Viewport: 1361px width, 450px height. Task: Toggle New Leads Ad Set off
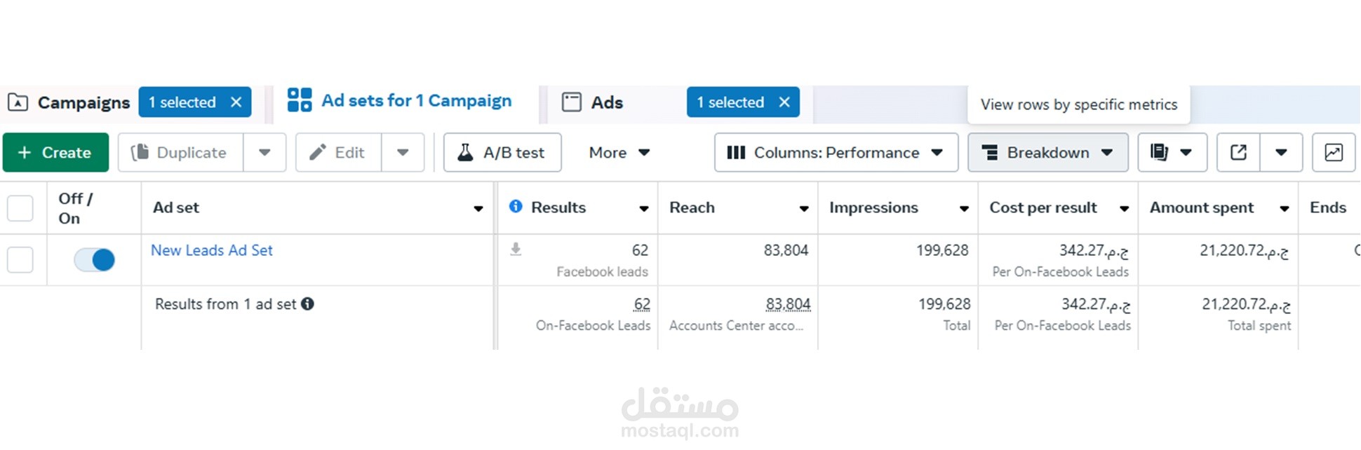[x=94, y=260]
